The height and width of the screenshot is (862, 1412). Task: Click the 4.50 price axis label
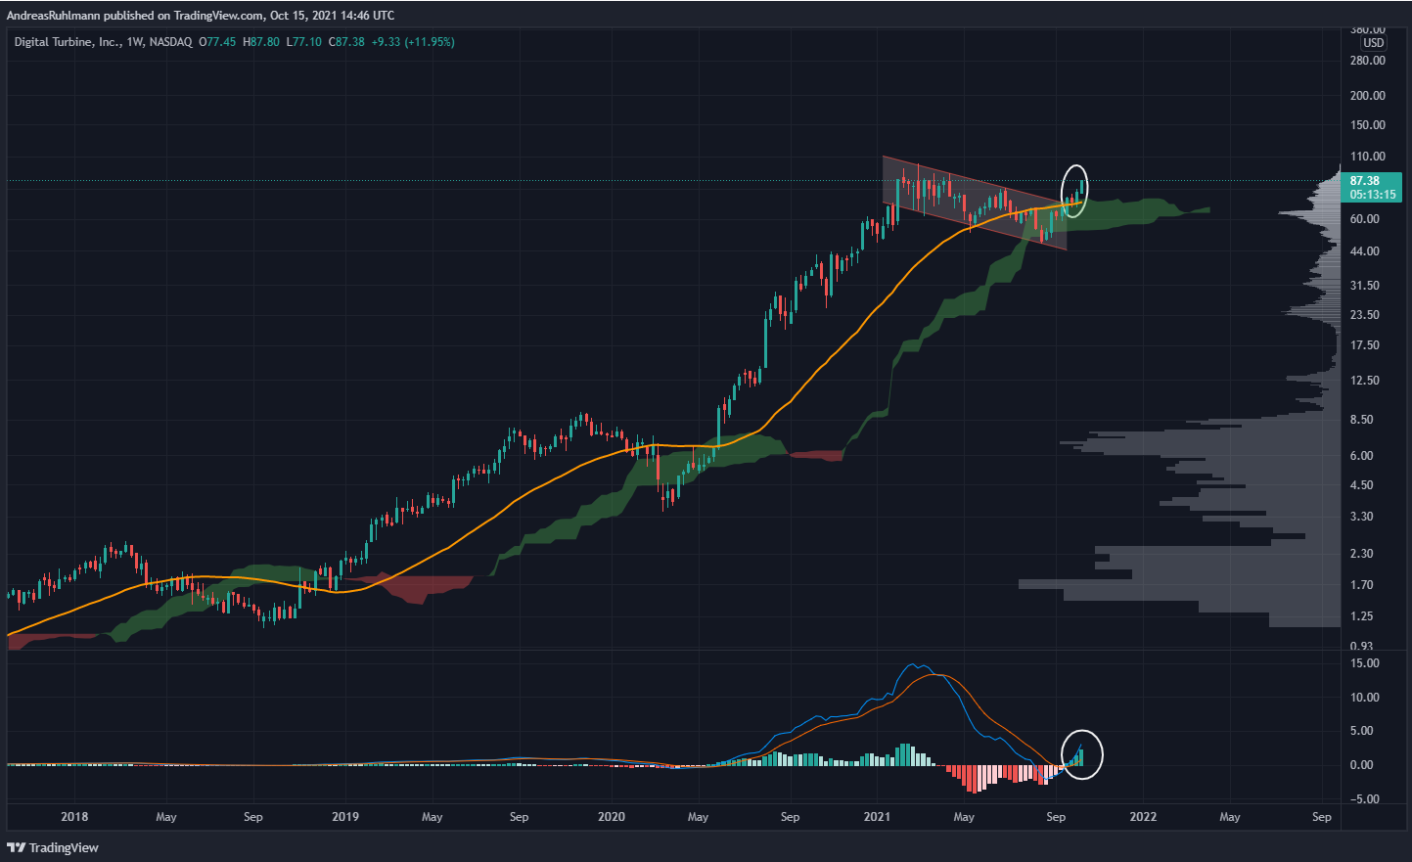(x=1362, y=485)
